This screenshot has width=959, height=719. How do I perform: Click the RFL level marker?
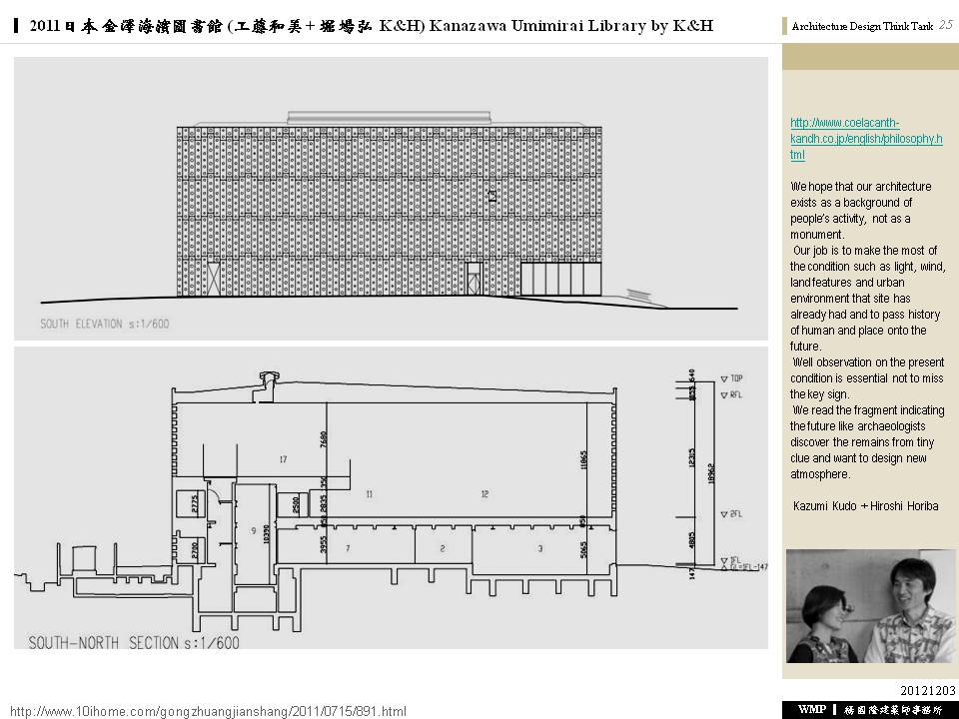[736, 395]
